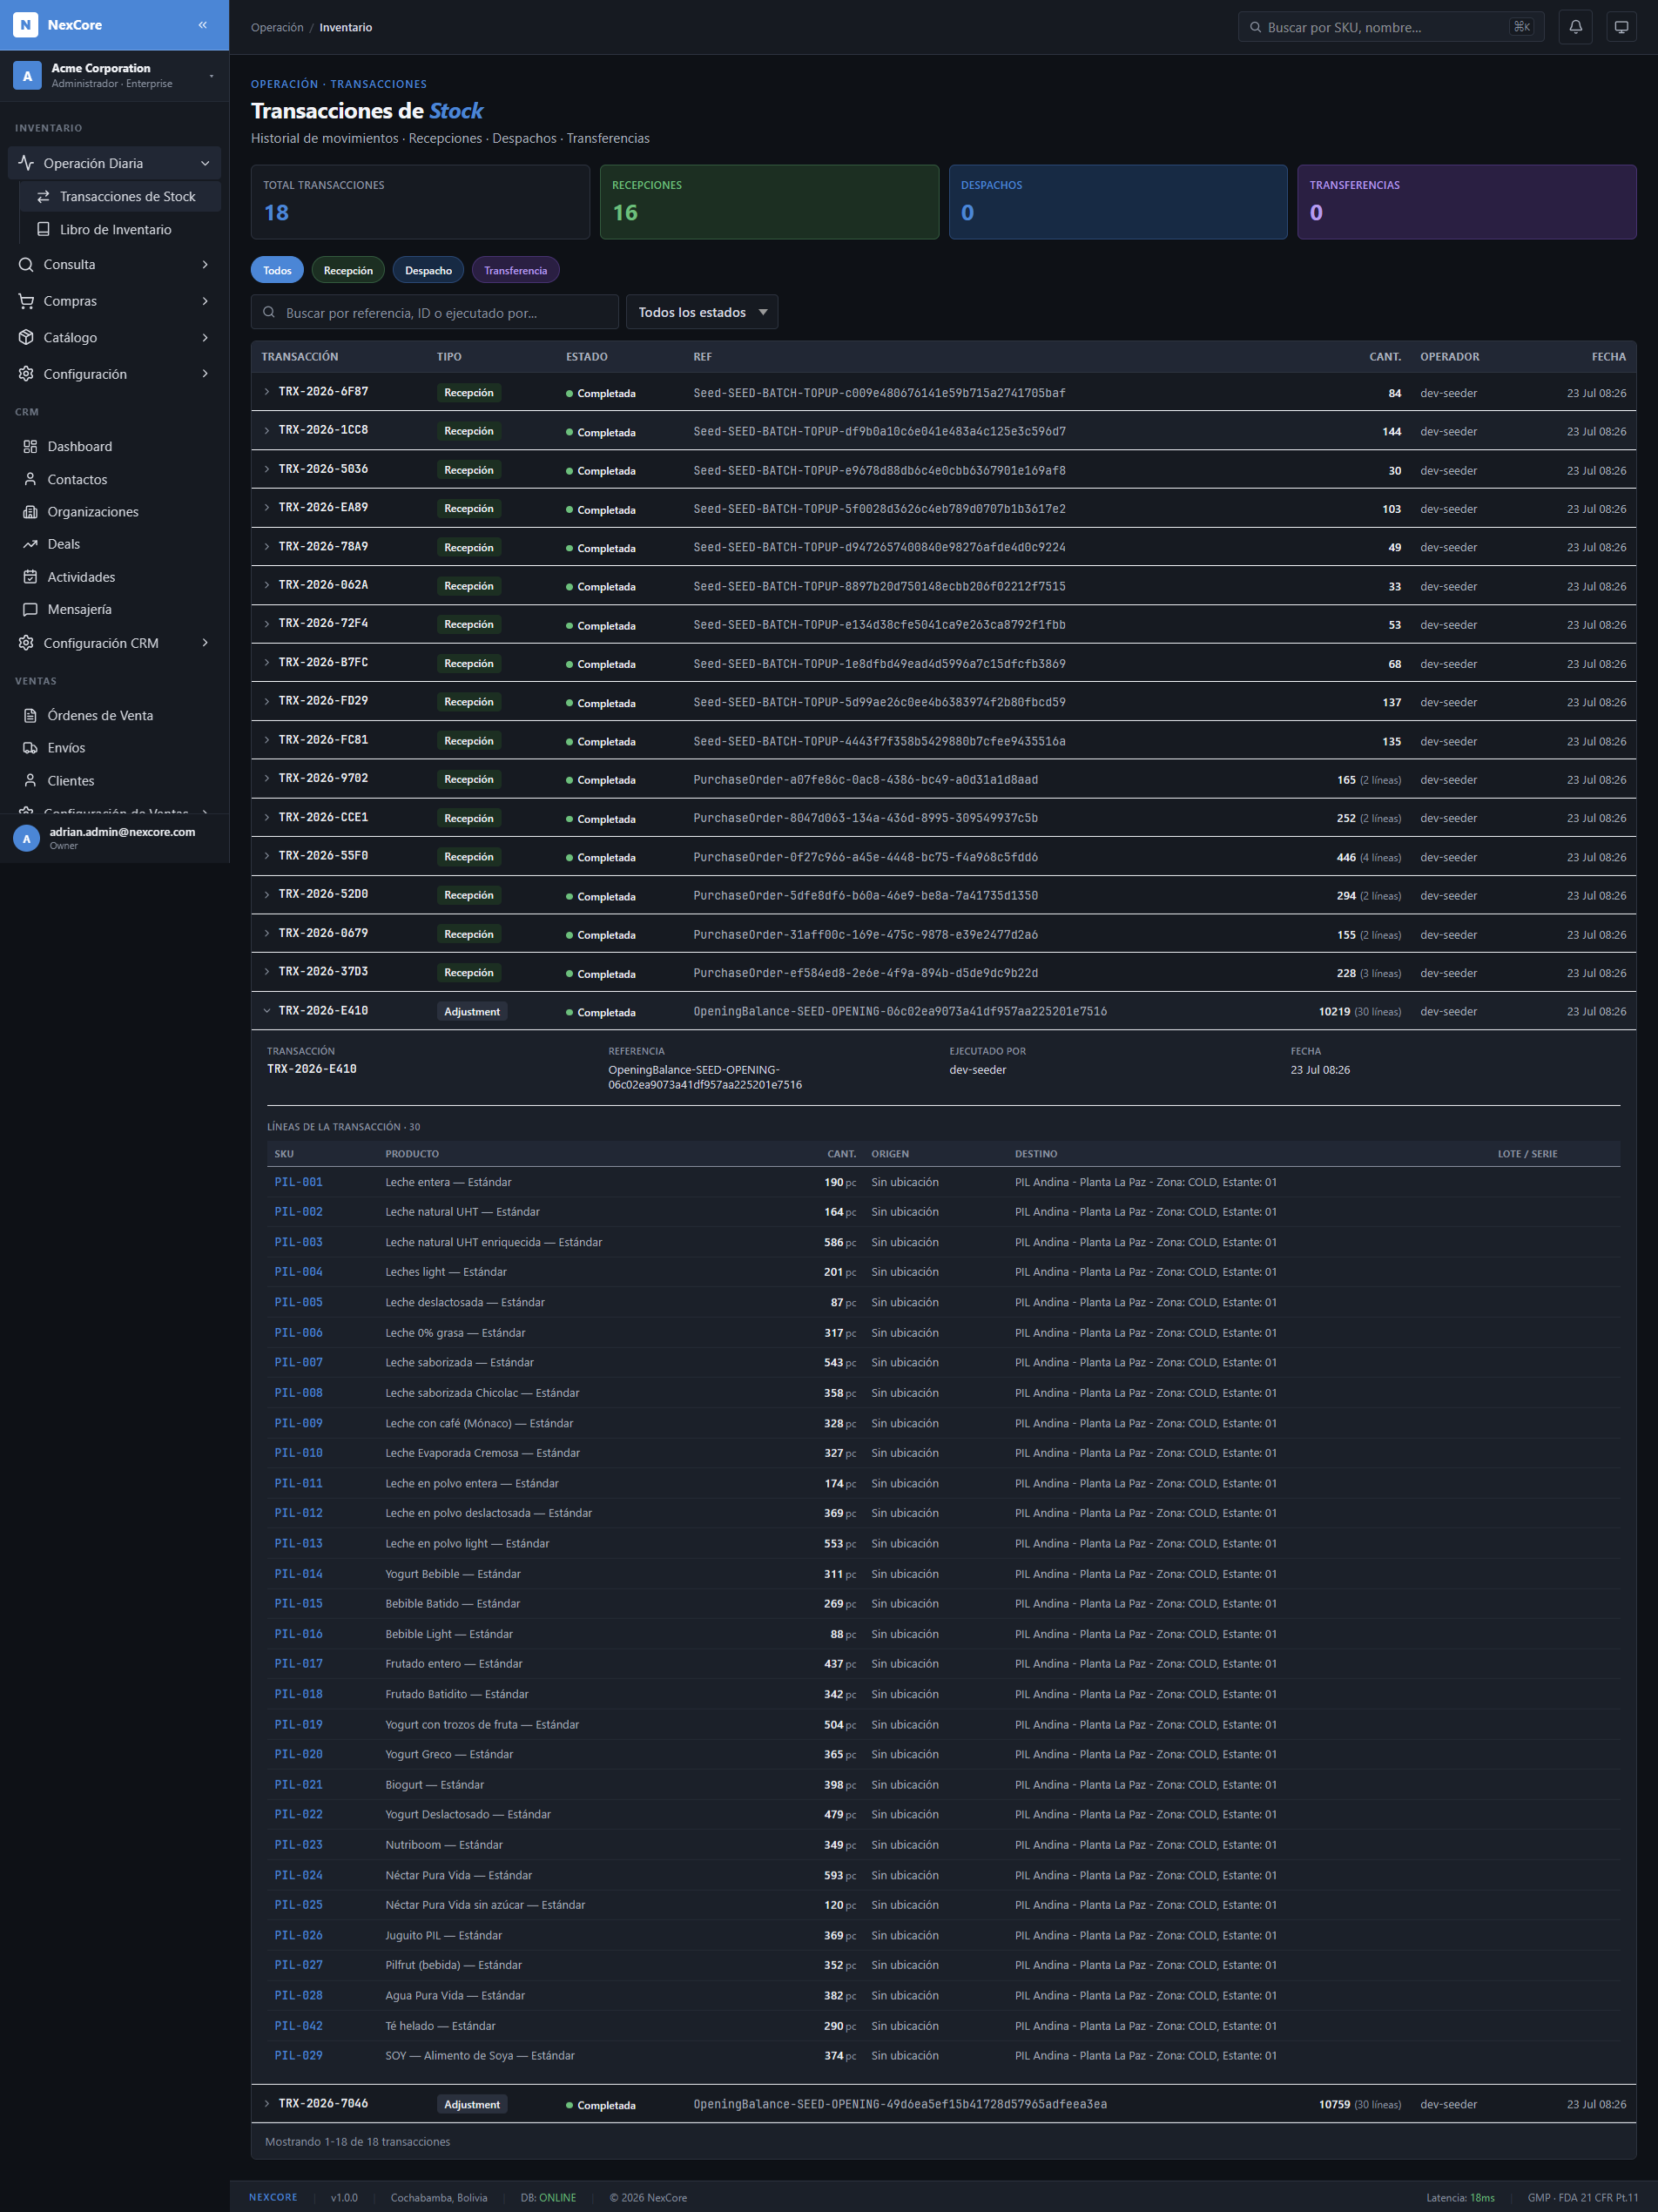The height and width of the screenshot is (2212, 1658).
Task: Click the Mensajería chat icon
Action: pos(30,609)
